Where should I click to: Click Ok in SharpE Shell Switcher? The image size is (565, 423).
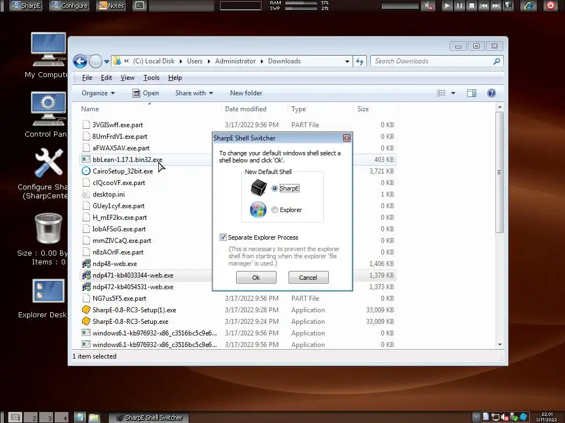coord(256,278)
